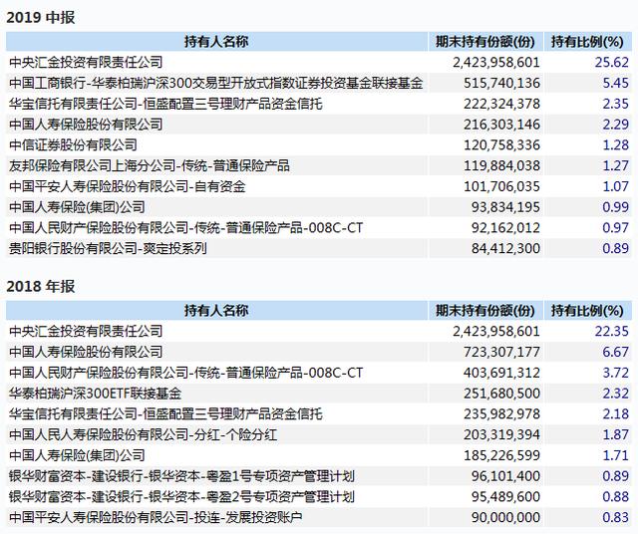The height and width of the screenshot is (534, 638).
Task: Click 中央汇金投资有限责任公司 in the 2019 中报 table
Action: 86,62
